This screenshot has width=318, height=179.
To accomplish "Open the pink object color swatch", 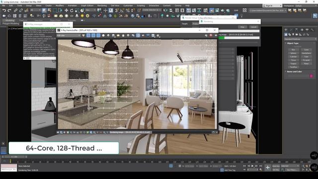I will (x=312, y=76).
